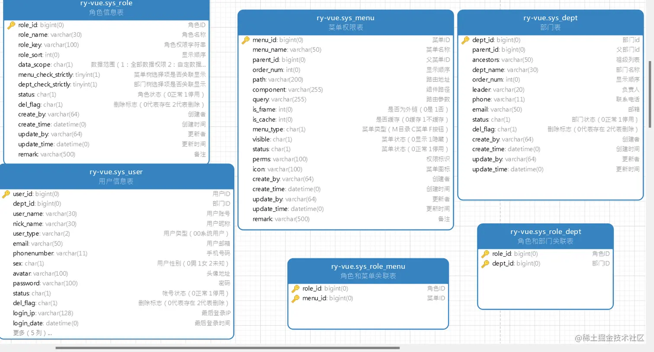Image resolution: width=654 pixels, height=352 pixels.
Task: Select phone column in sys_dept
Action: (550, 100)
